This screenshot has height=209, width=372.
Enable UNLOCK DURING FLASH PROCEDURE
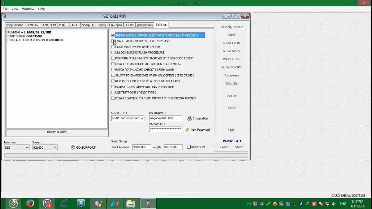click(x=113, y=53)
